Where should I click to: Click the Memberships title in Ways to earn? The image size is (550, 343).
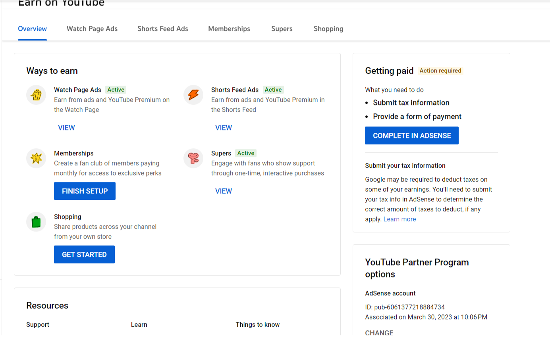(74, 153)
